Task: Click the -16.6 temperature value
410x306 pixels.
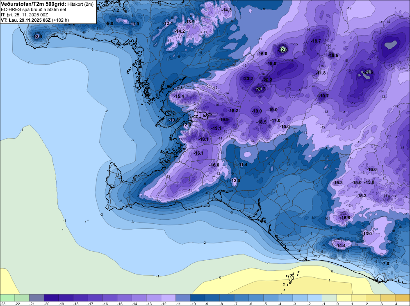Action: point(345,218)
